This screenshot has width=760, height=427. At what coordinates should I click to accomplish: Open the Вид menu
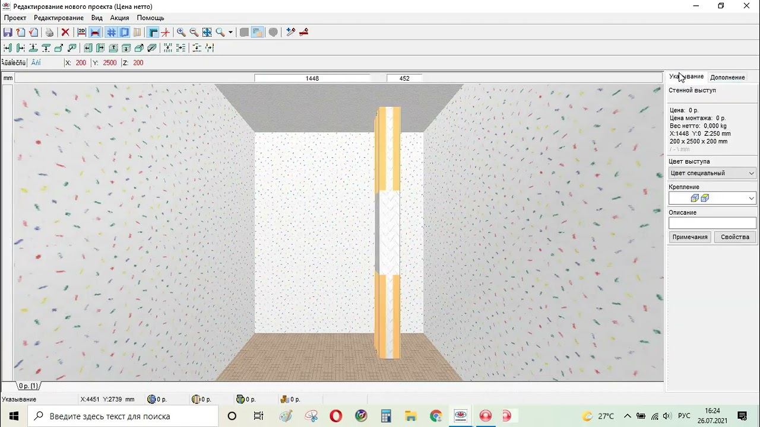(x=97, y=18)
